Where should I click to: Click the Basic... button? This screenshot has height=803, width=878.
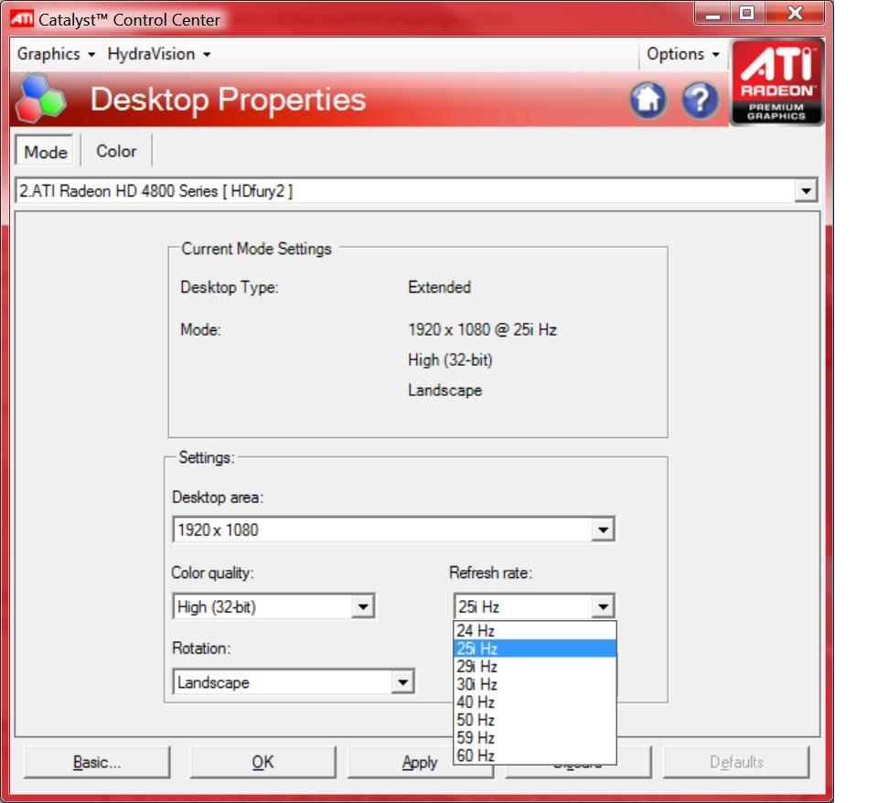pos(97,762)
